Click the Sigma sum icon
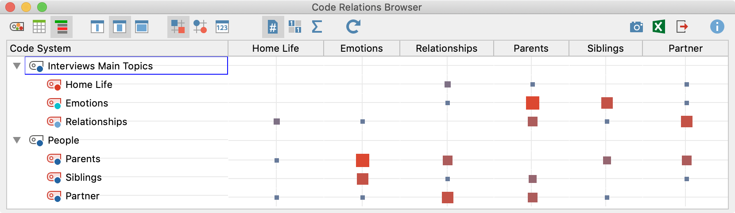Viewport: 735px width, 213px height. pyautogui.click(x=317, y=27)
